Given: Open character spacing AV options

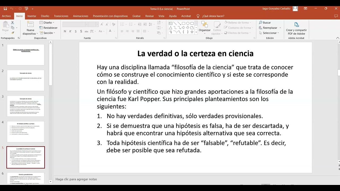Looking at the screenshot, I should (93, 31).
